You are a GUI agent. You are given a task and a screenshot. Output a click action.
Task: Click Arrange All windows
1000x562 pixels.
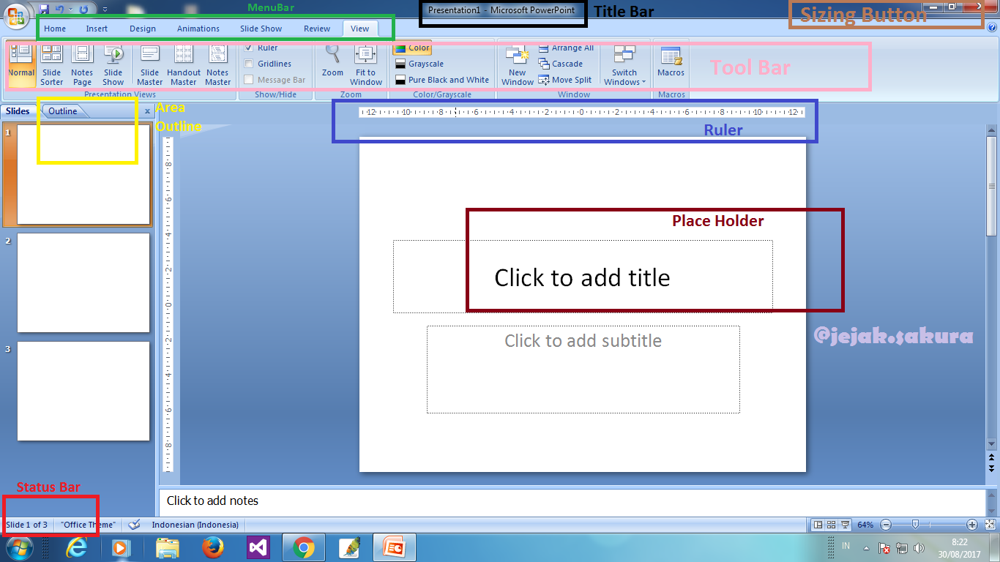[x=566, y=48]
